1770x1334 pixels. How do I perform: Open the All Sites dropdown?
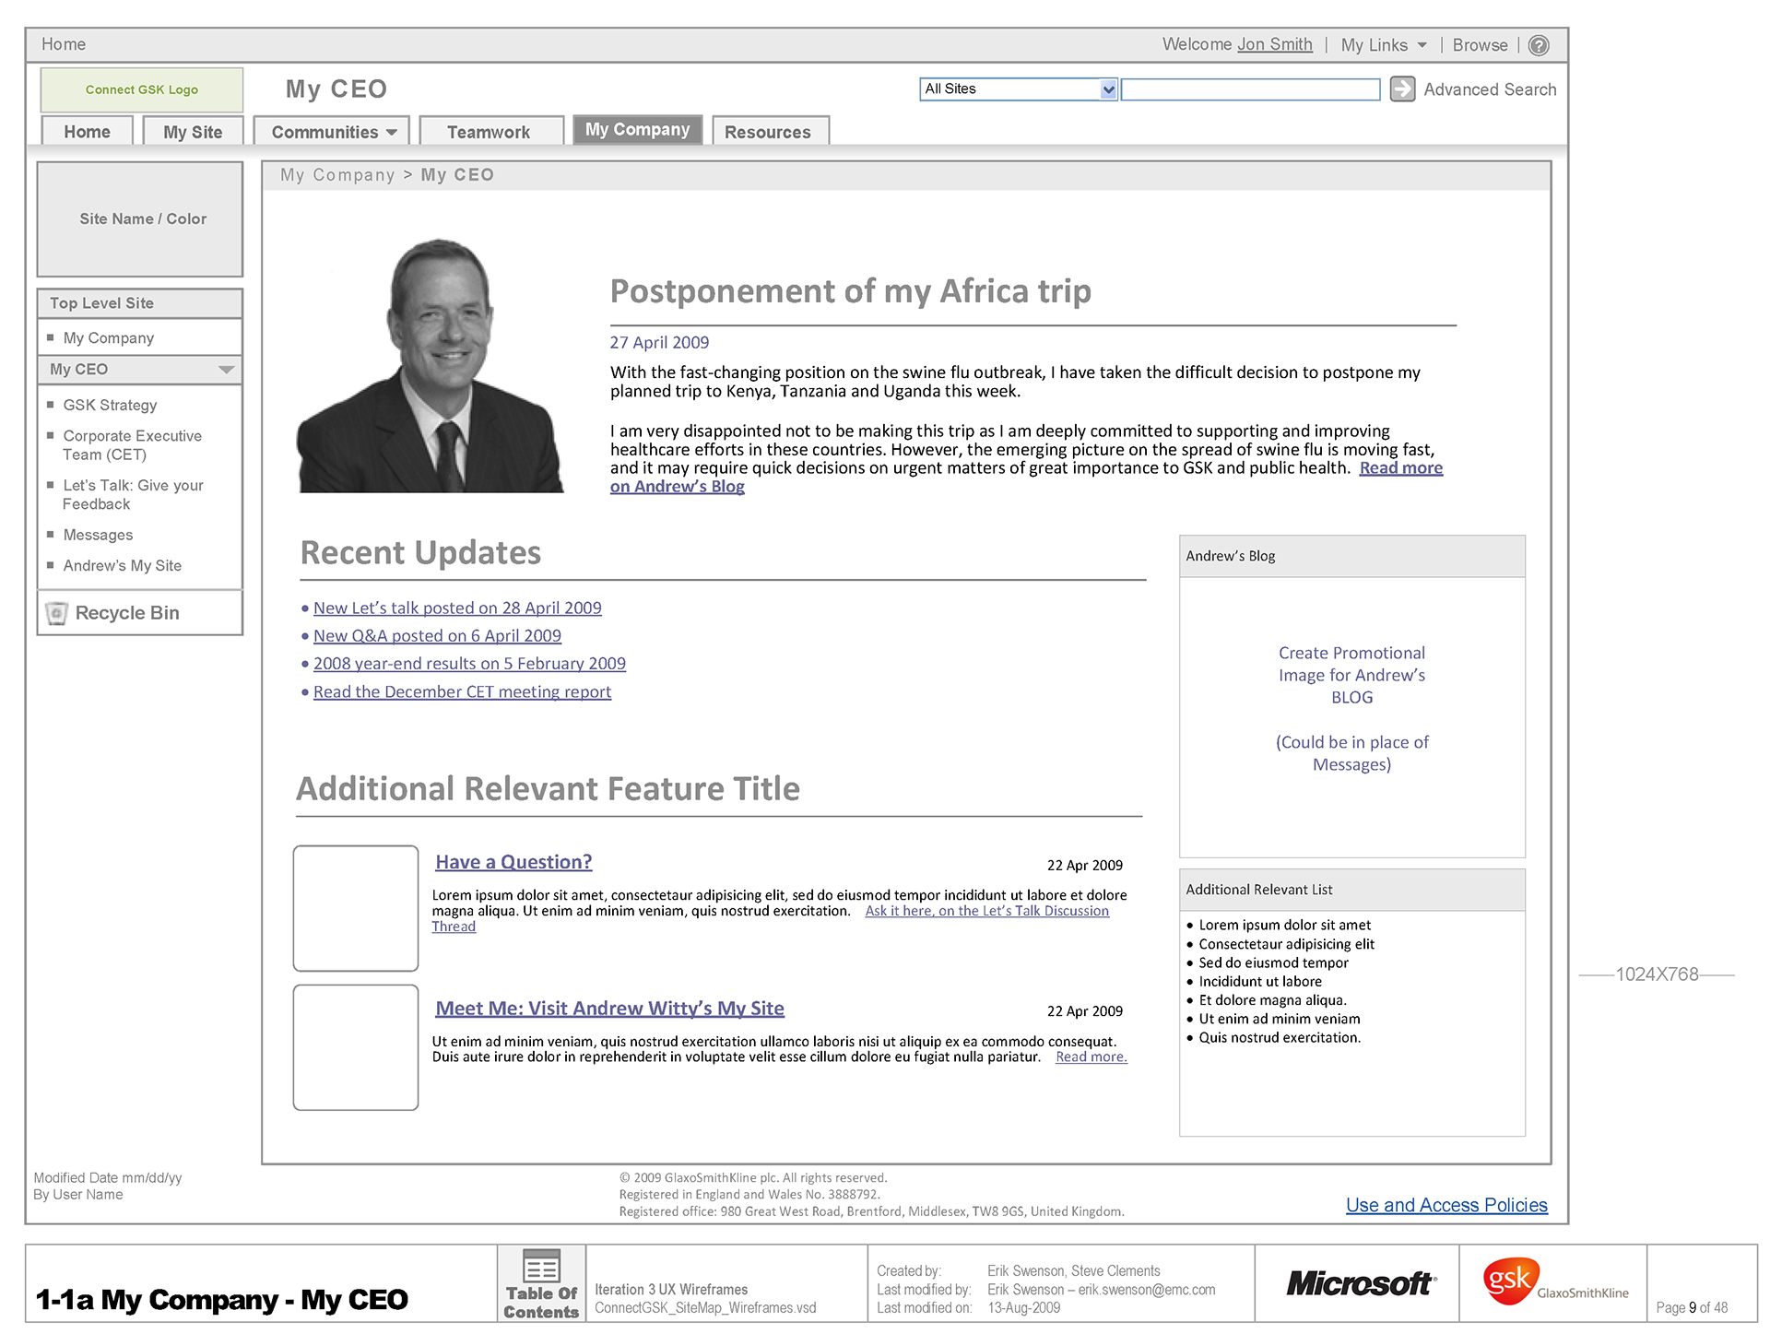(x=1108, y=89)
